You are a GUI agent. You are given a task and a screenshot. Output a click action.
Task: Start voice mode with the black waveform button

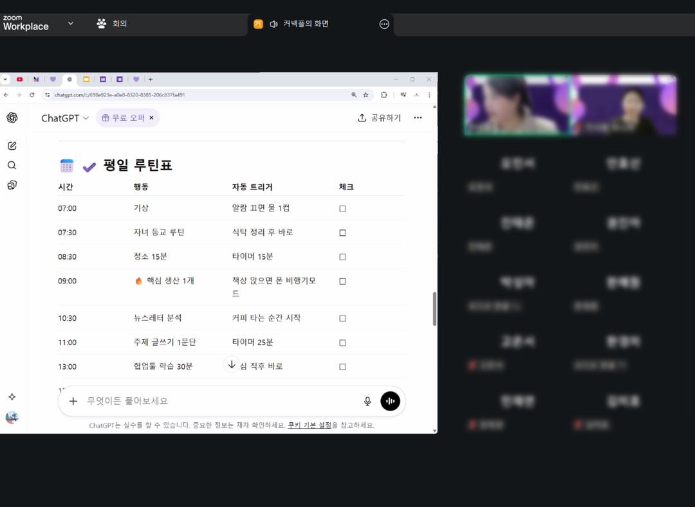pos(390,401)
